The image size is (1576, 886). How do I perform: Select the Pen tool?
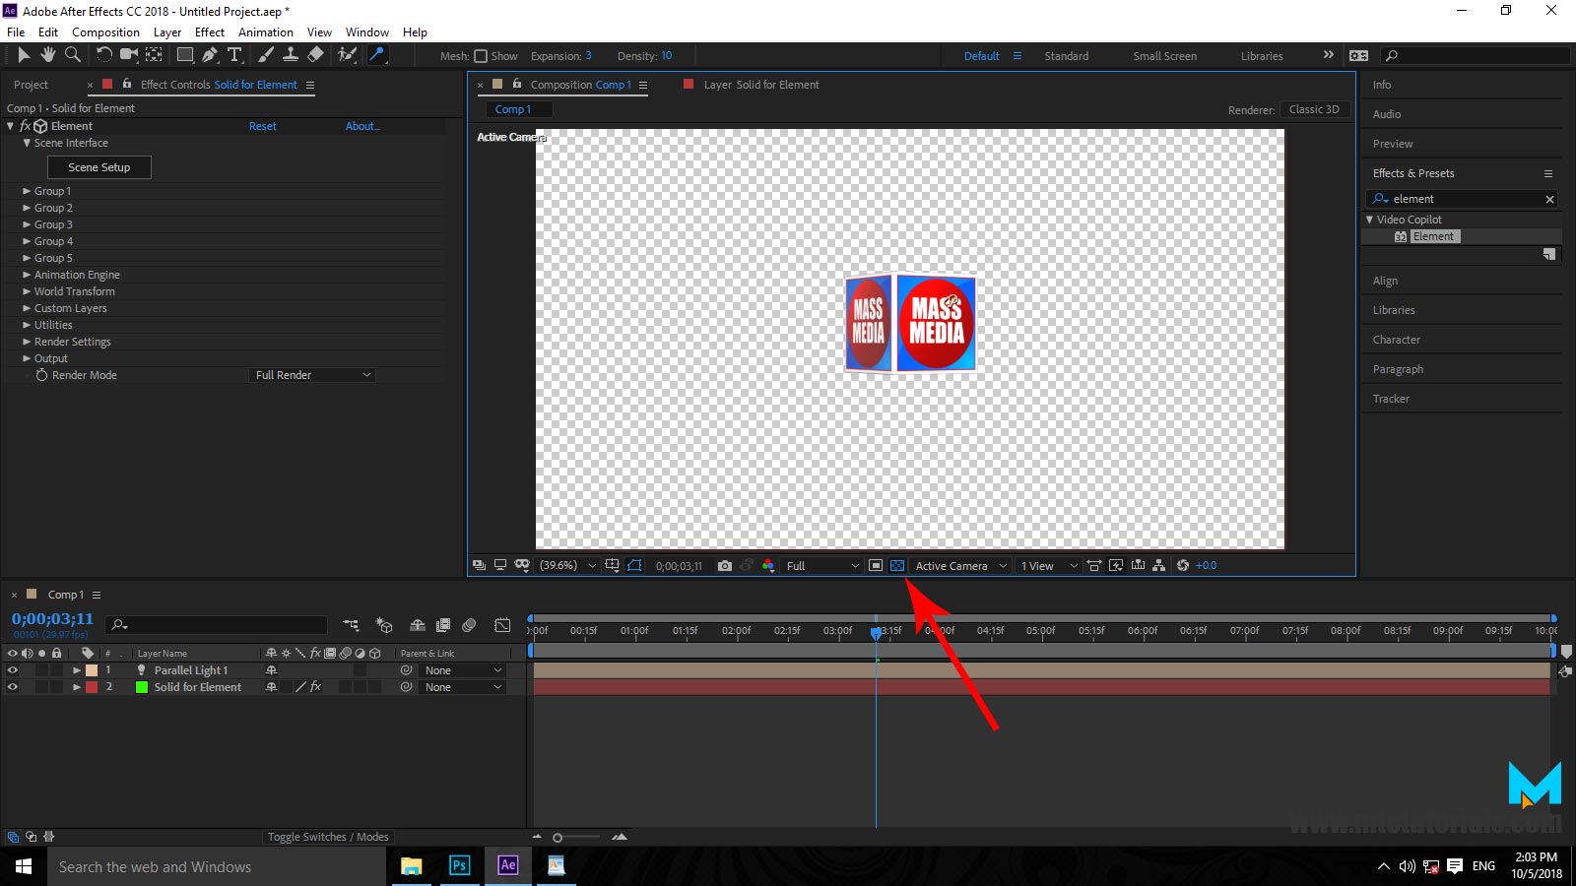click(211, 55)
